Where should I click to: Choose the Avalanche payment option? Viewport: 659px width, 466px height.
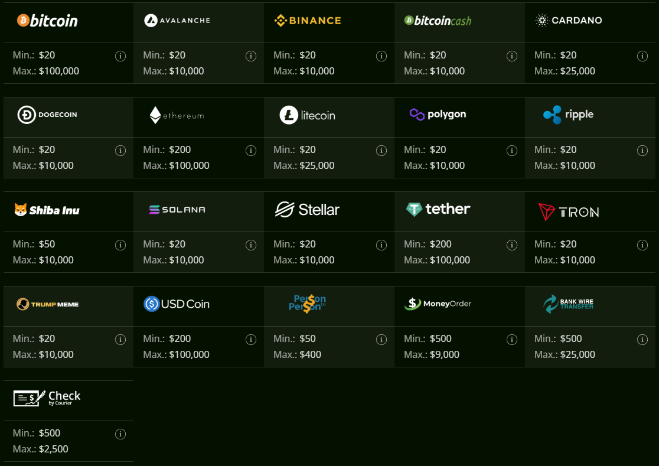[177, 21]
